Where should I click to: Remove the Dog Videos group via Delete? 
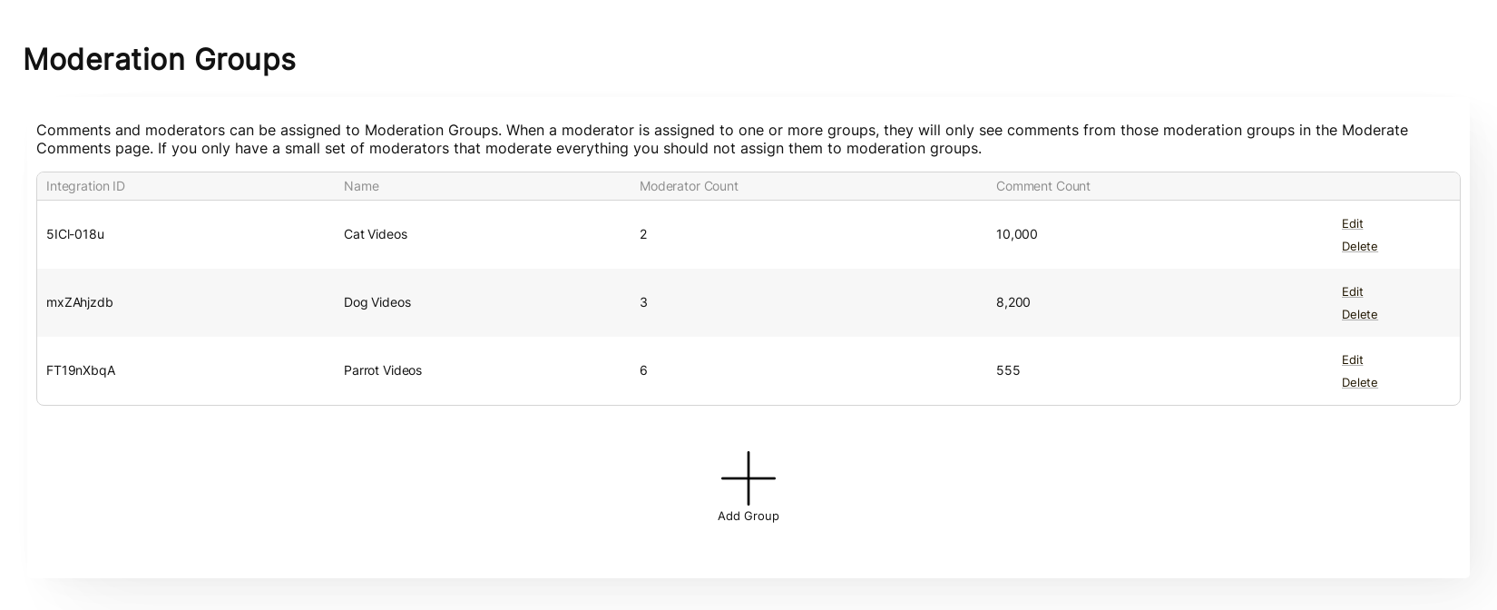pyautogui.click(x=1359, y=314)
